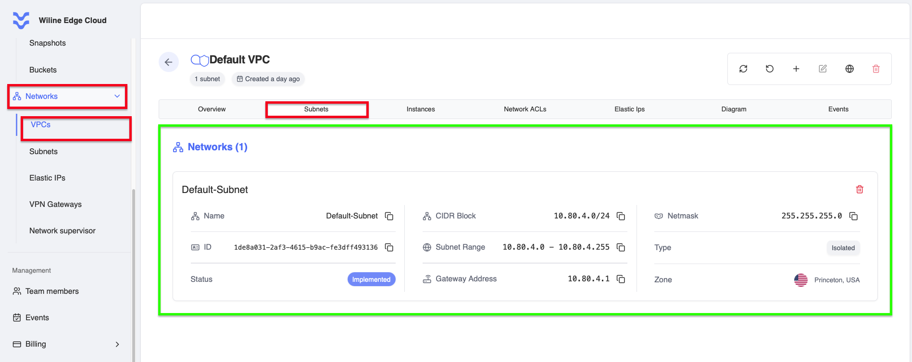The image size is (912, 362).
Task: Click the Default-Subnet card title
Action: (x=215, y=190)
